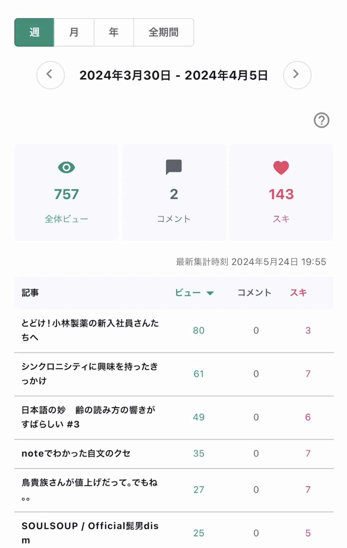Go to next week with right arrow

click(297, 75)
